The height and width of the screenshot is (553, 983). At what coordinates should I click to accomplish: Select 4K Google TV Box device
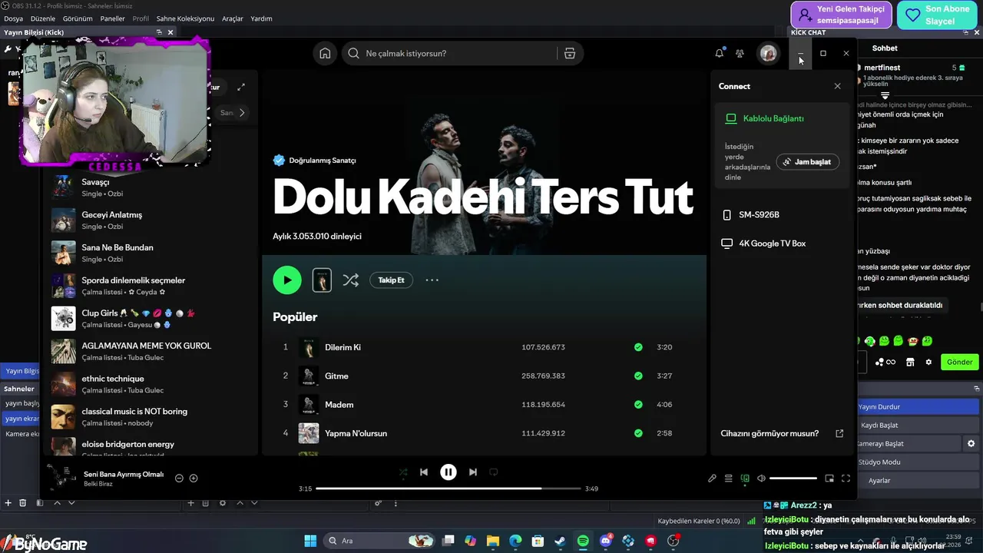[x=772, y=243]
